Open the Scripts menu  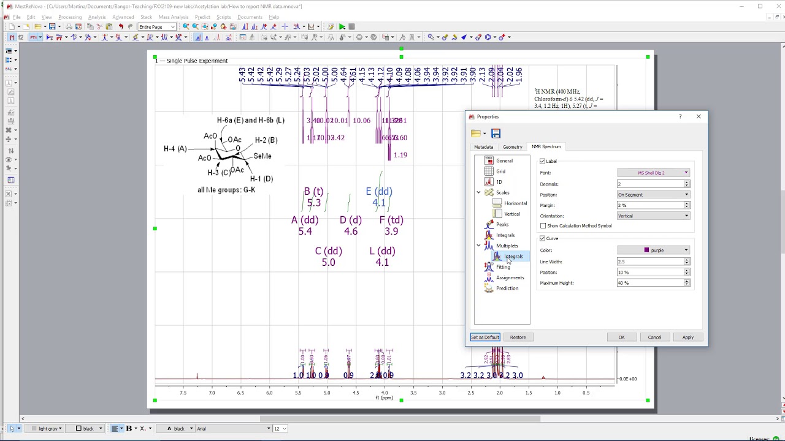coord(224,17)
